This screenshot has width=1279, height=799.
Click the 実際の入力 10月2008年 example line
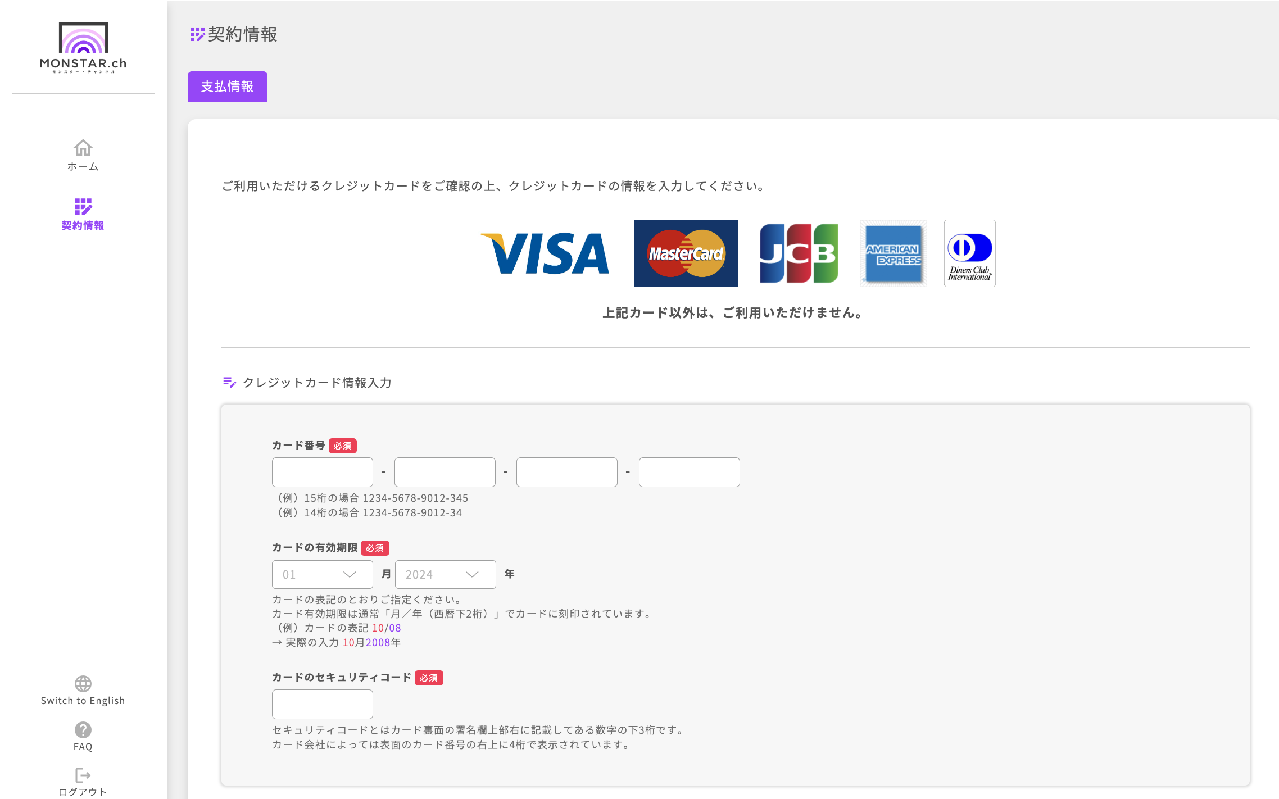[x=337, y=643]
